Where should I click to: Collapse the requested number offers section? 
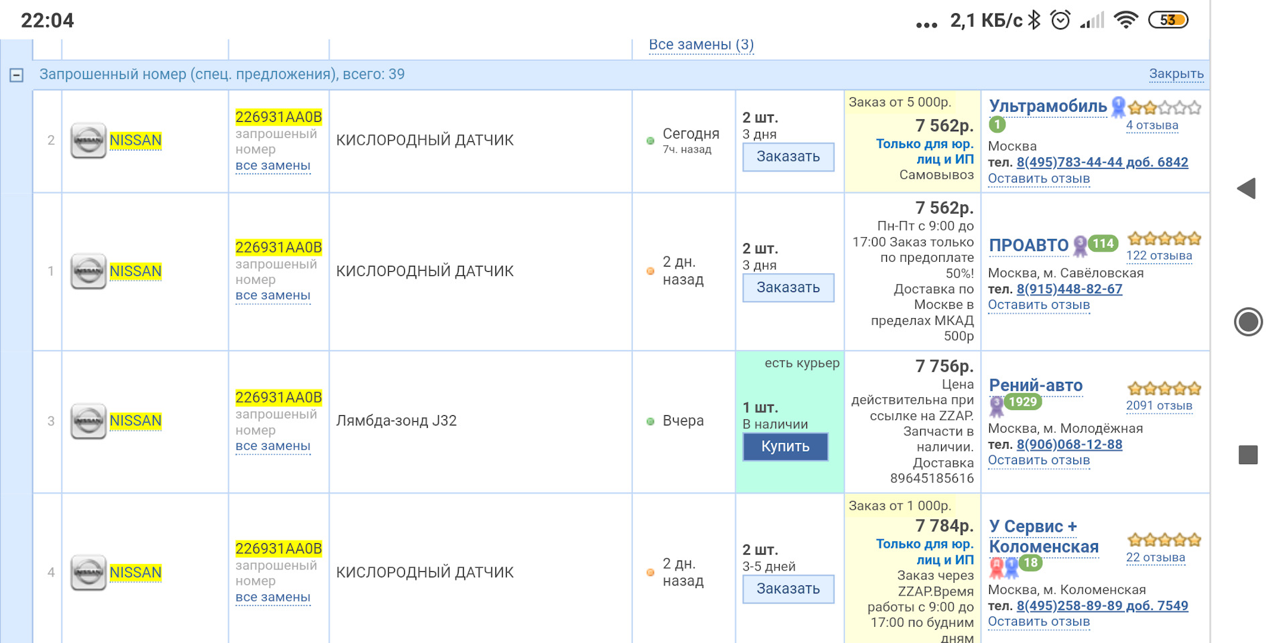[x=17, y=75]
